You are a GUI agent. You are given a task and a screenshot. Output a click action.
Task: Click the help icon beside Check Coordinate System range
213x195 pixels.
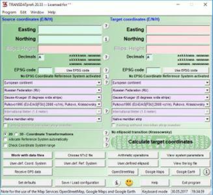coord(106,145)
